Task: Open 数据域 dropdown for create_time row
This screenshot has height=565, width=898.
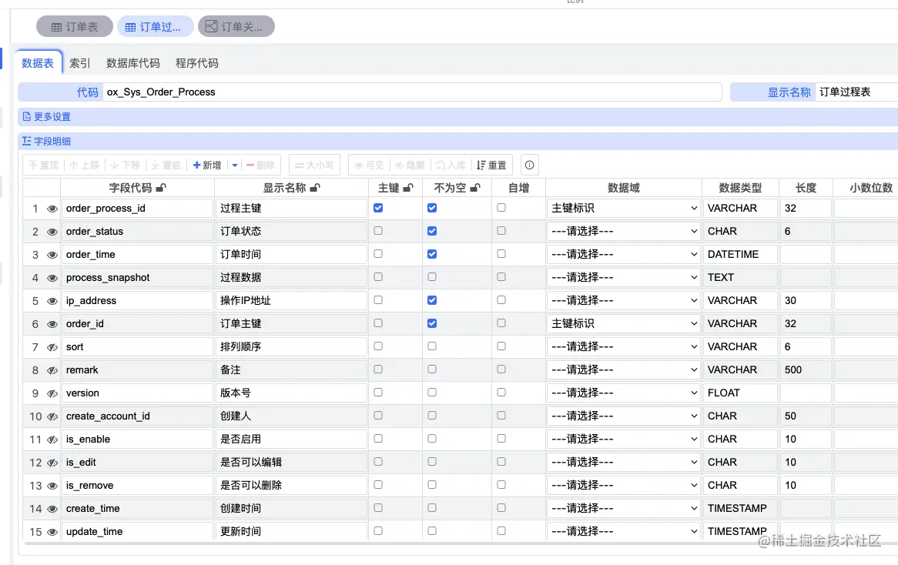Action: (624, 508)
